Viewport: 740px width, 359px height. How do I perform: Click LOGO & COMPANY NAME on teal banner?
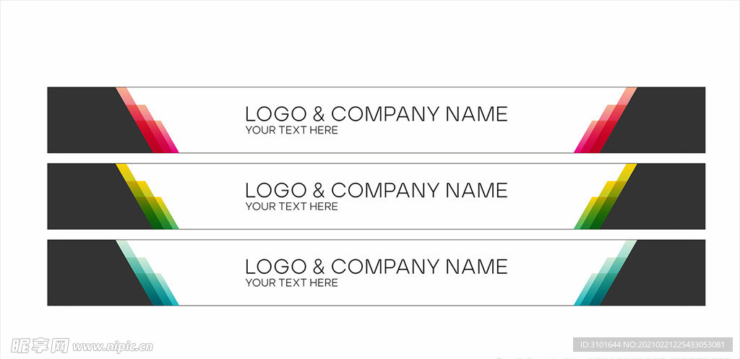pos(376,267)
